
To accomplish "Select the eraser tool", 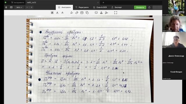I will click(x=77, y=13).
